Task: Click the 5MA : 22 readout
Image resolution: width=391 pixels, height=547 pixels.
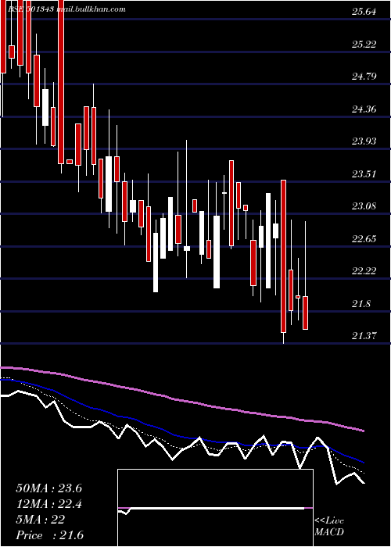Action: click(41, 520)
